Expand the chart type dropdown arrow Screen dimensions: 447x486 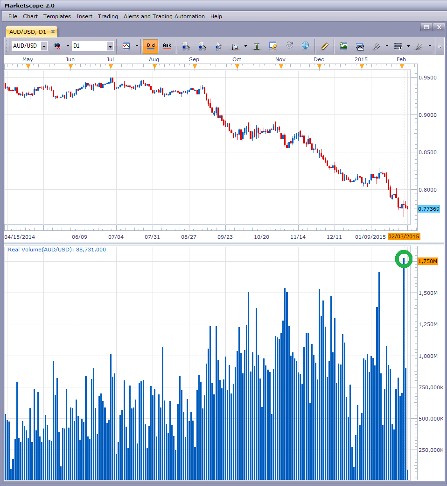[x=137, y=46]
